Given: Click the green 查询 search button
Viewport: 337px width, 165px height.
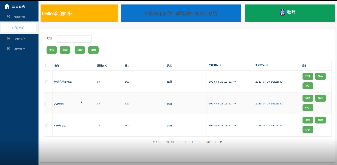Looking at the screenshot, I should pos(51,50).
